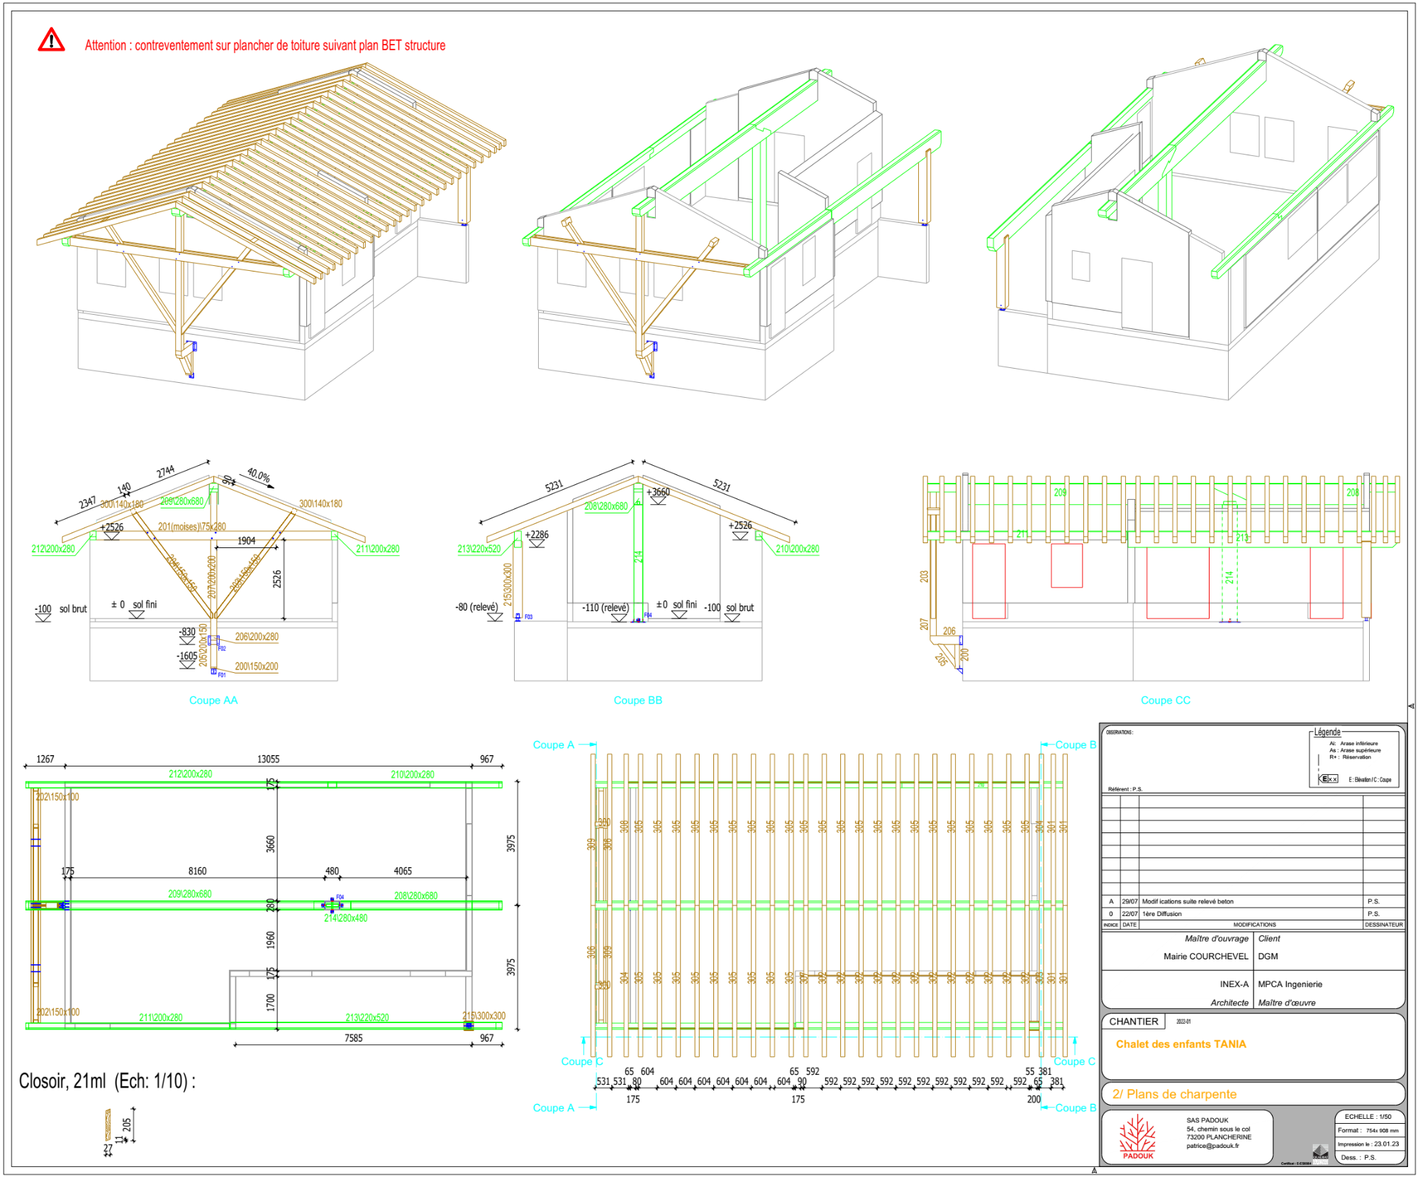Click revision date '29/07'
This screenshot has height=1177, width=1418.
coord(1129,902)
